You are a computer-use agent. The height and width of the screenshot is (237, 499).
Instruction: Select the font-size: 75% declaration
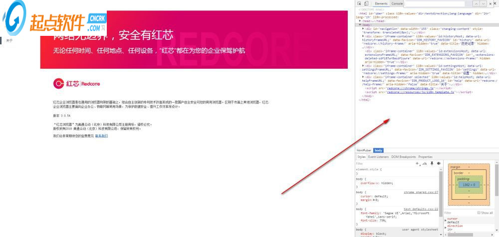[x=373, y=221]
